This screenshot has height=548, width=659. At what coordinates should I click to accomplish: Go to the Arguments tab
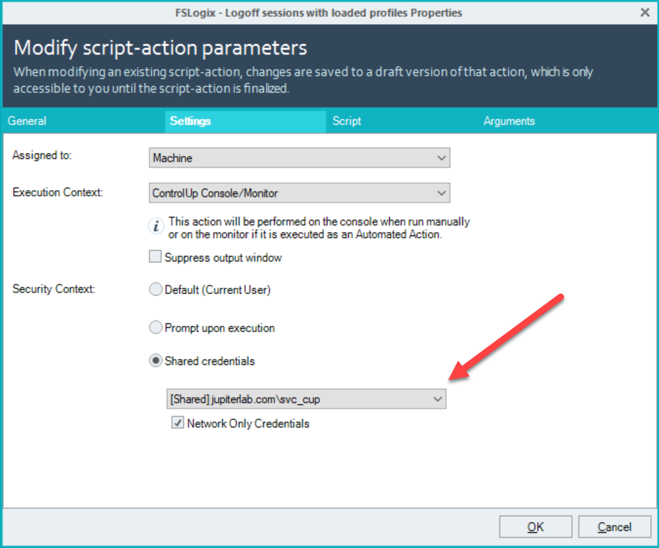509,121
